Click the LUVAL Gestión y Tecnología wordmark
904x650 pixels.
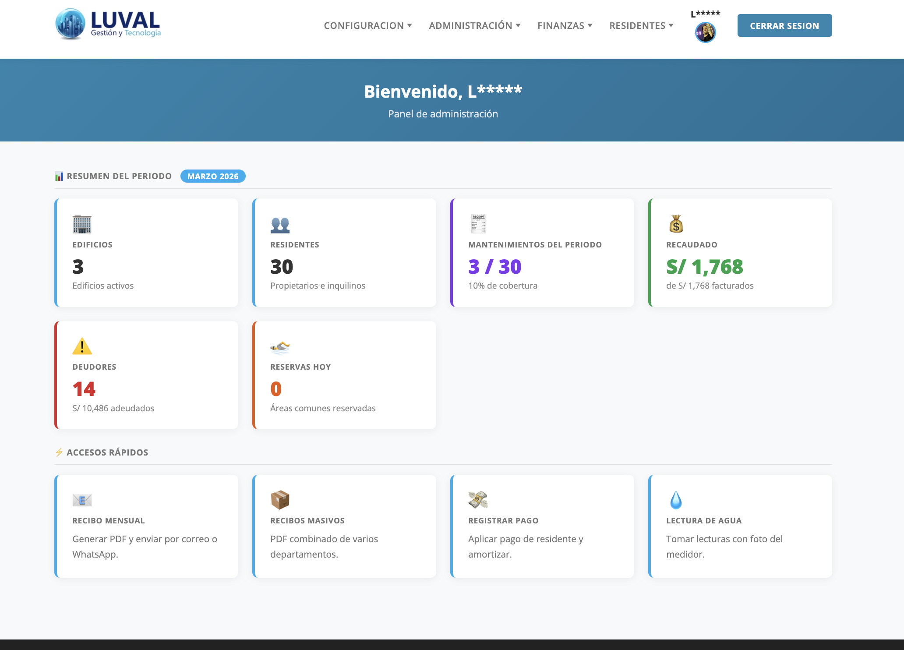[126, 24]
